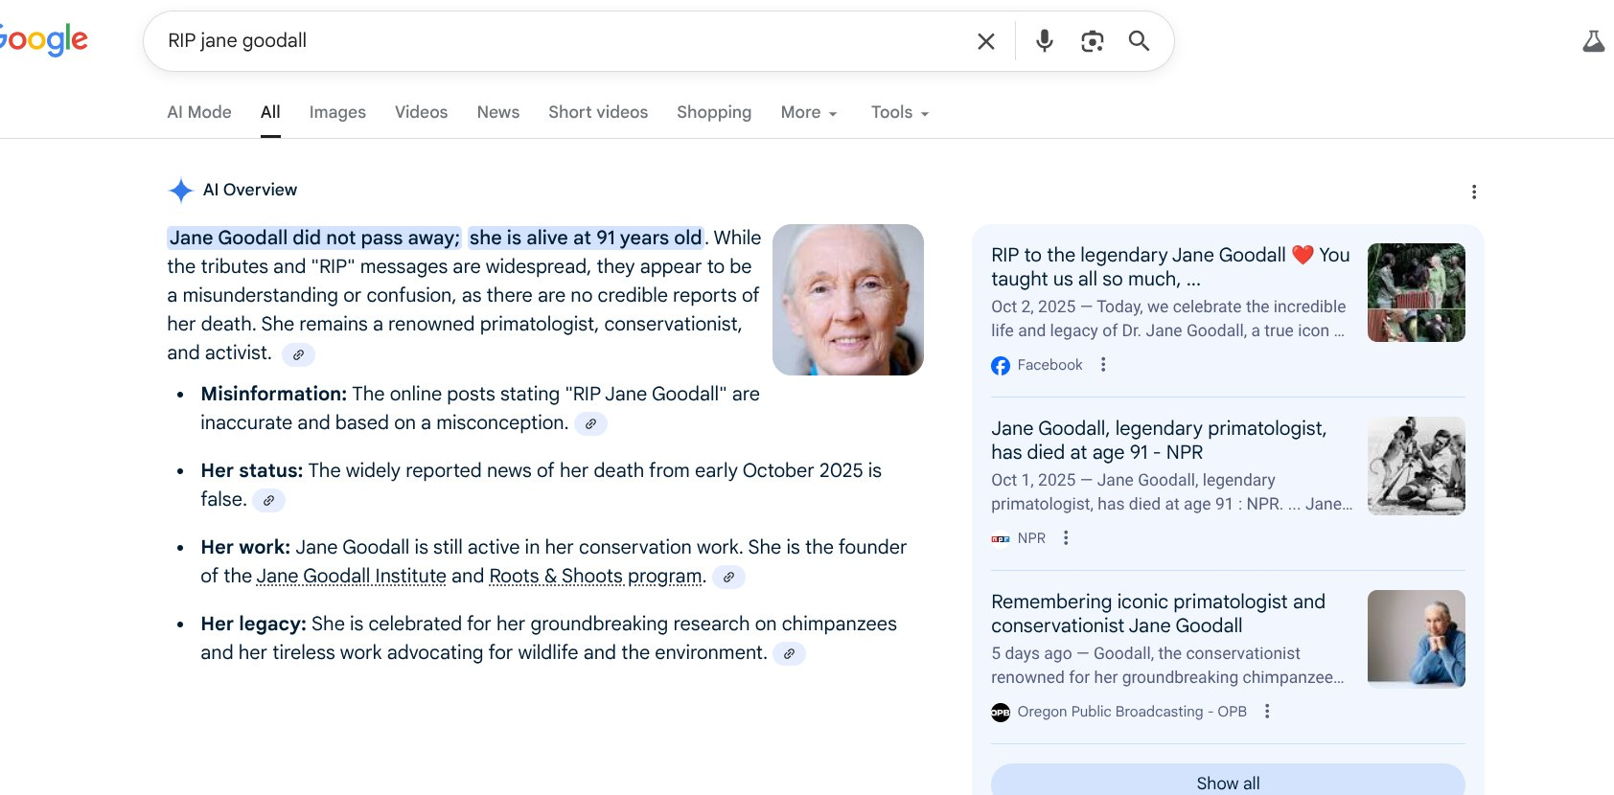Click the Google logo

coord(44,39)
